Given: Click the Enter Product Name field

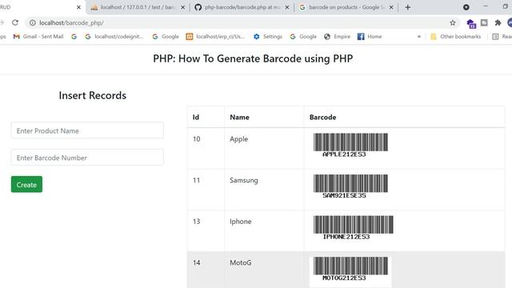Looking at the screenshot, I should [x=87, y=130].
